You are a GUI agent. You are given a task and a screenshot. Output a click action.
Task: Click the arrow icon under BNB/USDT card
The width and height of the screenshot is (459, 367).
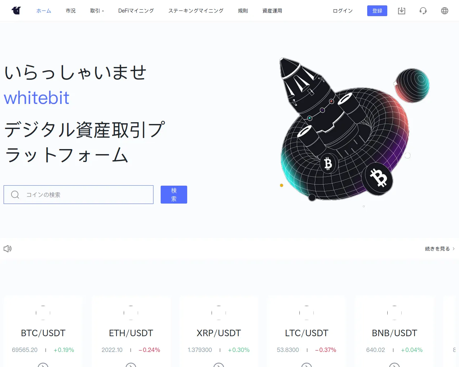(394, 365)
